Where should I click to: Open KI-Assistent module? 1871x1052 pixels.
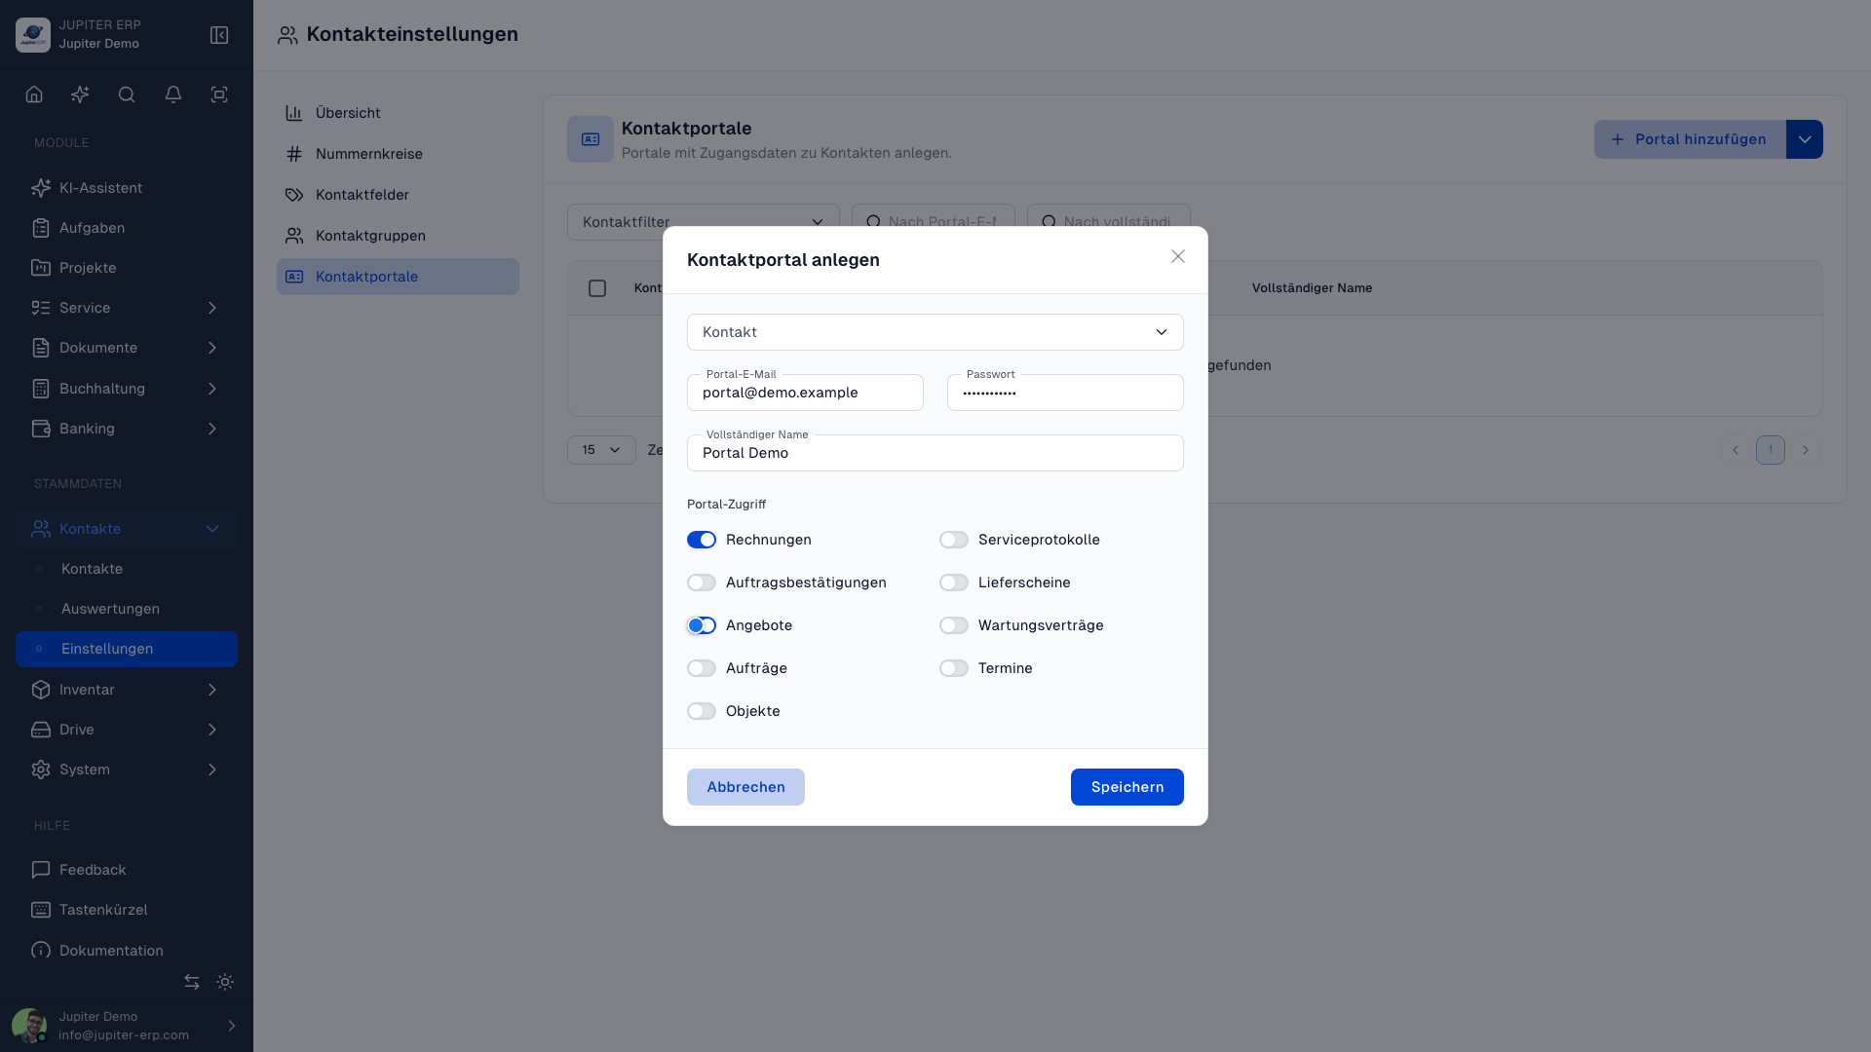pos(127,188)
